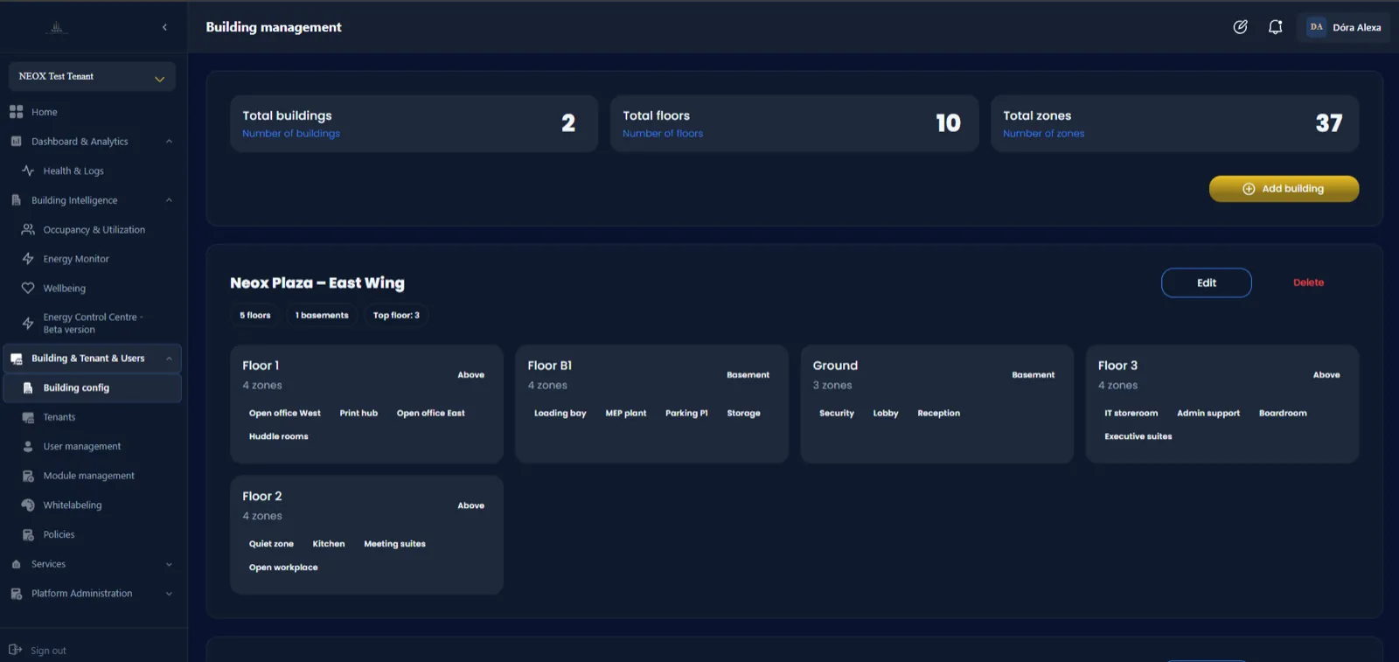
Task: Click the Building config icon
Action: coord(28,387)
